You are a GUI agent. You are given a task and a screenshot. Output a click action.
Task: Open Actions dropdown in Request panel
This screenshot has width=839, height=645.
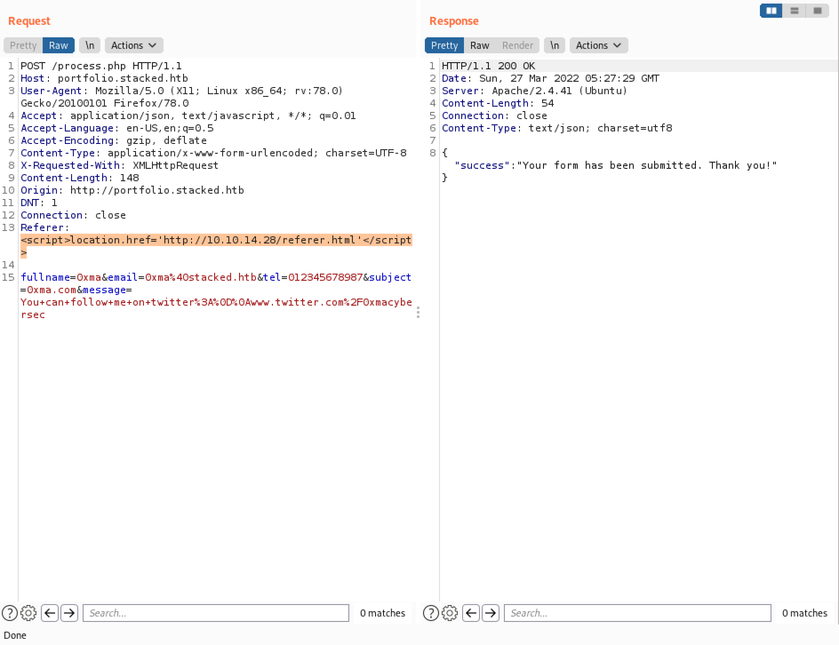[x=134, y=45]
